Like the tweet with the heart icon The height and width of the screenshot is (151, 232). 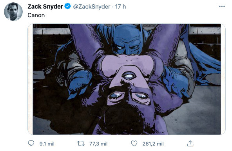[x=134, y=143]
